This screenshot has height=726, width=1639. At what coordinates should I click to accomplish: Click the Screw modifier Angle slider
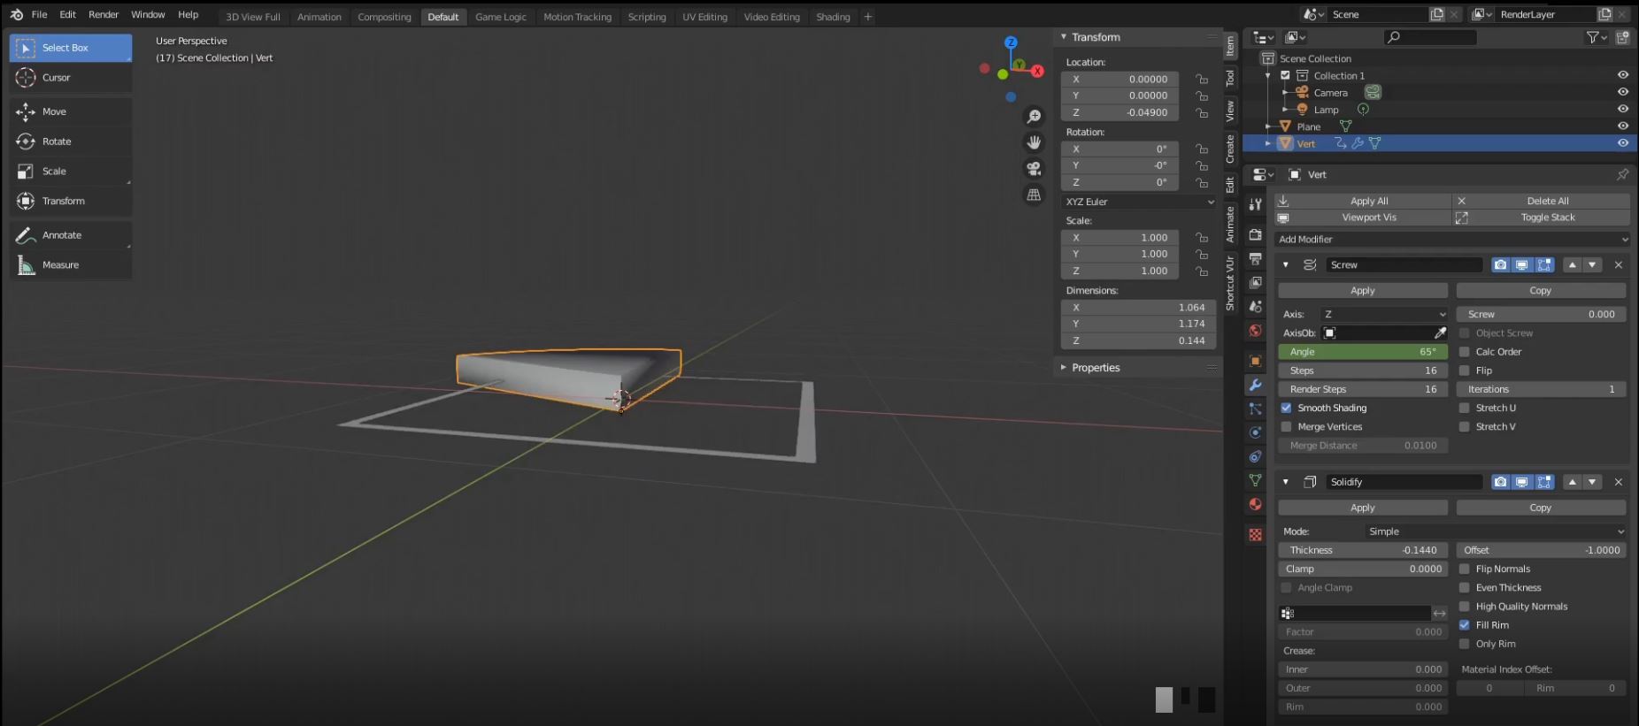click(x=1362, y=352)
